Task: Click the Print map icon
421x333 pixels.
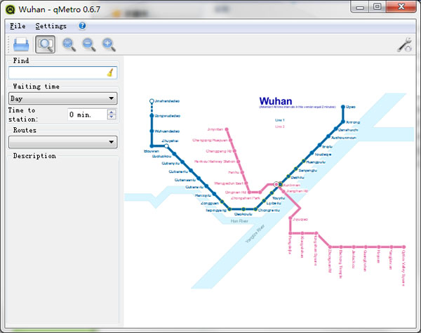Action: click(x=21, y=45)
